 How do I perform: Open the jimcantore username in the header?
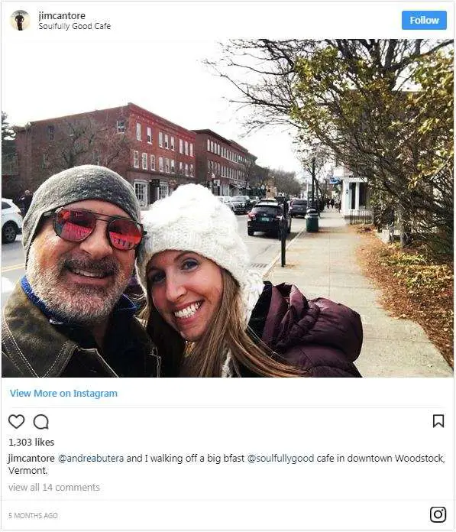pyautogui.click(x=62, y=15)
